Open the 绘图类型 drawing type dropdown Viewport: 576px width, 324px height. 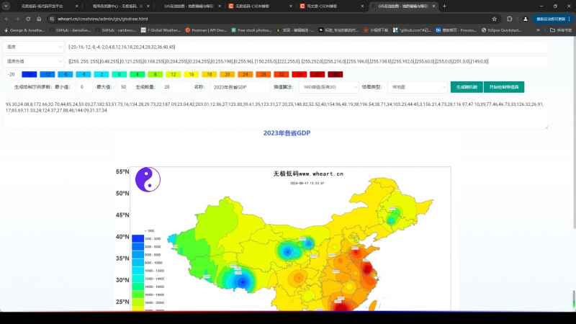tap(415, 87)
